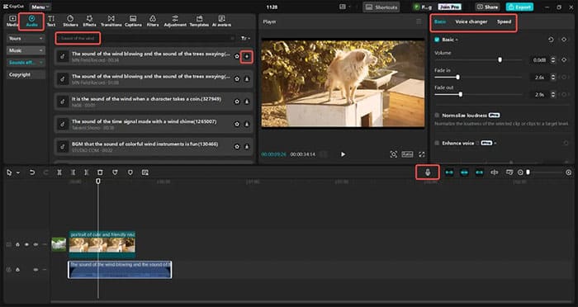Viewport: 578px width, 307px height.
Task: Expand the Sounds effects category dropdown
Action: pyautogui.click(x=26, y=62)
